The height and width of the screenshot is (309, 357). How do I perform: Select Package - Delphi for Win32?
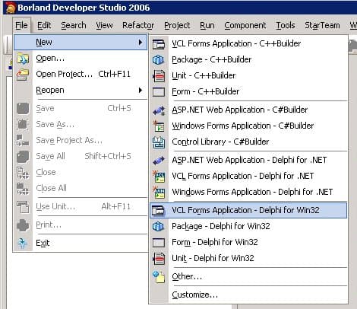[248, 226]
